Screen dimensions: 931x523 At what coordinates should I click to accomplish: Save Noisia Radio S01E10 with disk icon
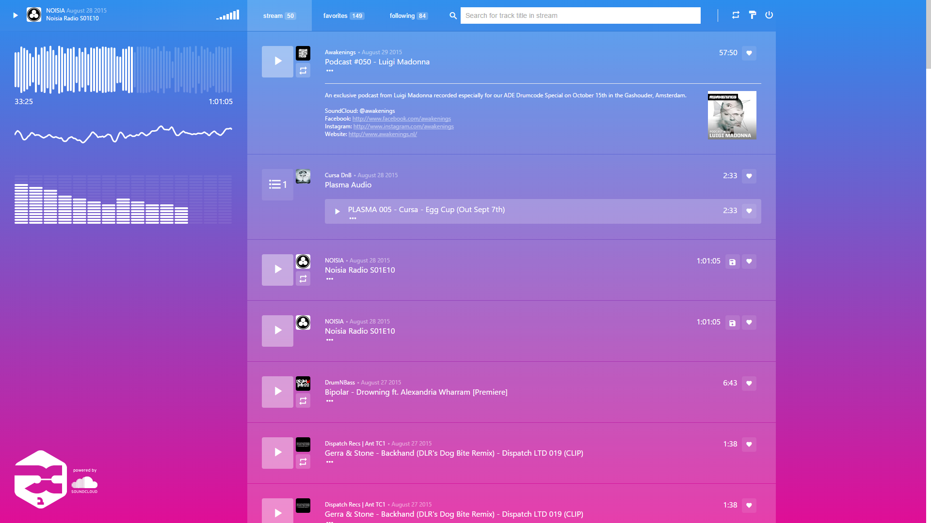732,262
